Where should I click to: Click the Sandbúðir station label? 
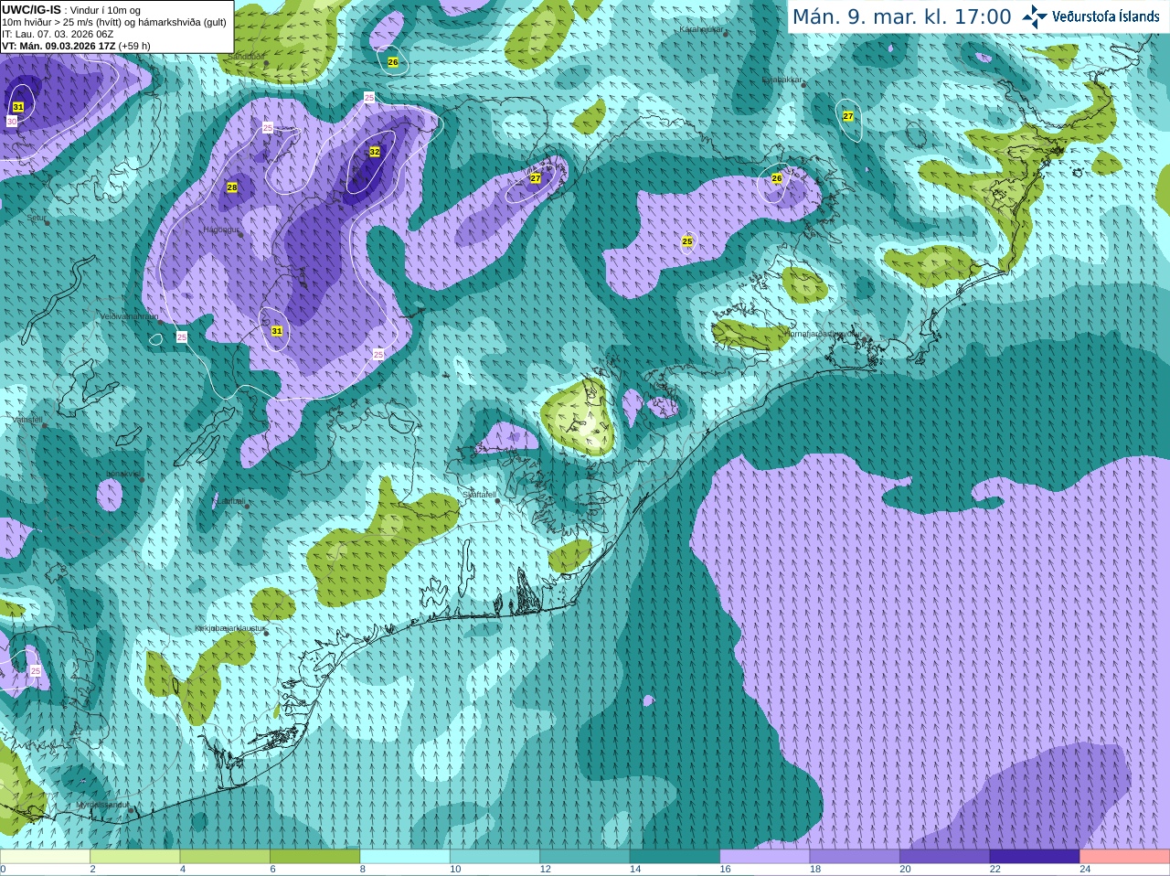(246, 56)
